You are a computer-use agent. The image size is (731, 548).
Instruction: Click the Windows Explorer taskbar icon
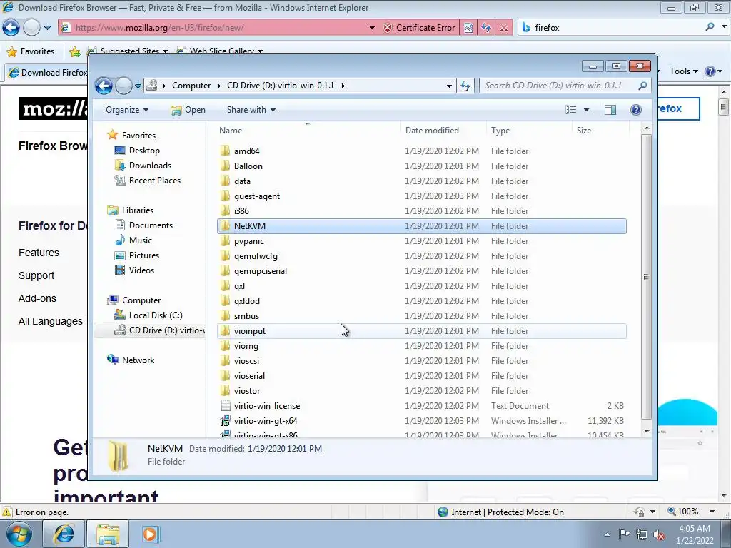[108, 534]
